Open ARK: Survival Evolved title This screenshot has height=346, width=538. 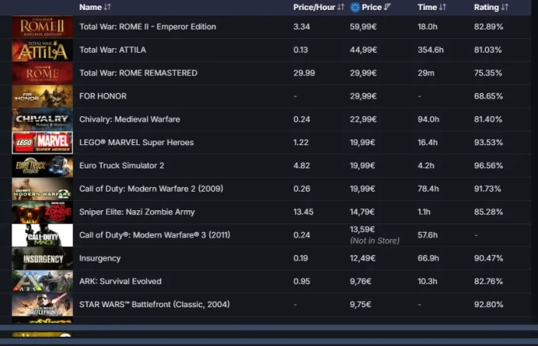[120, 282]
